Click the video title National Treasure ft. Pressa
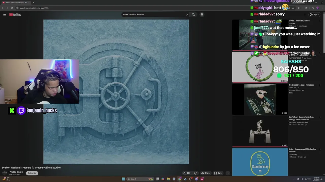This screenshot has height=182, width=325. (x=31, y=168)
